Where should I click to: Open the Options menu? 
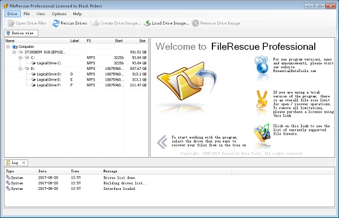(x=59, y=14)
